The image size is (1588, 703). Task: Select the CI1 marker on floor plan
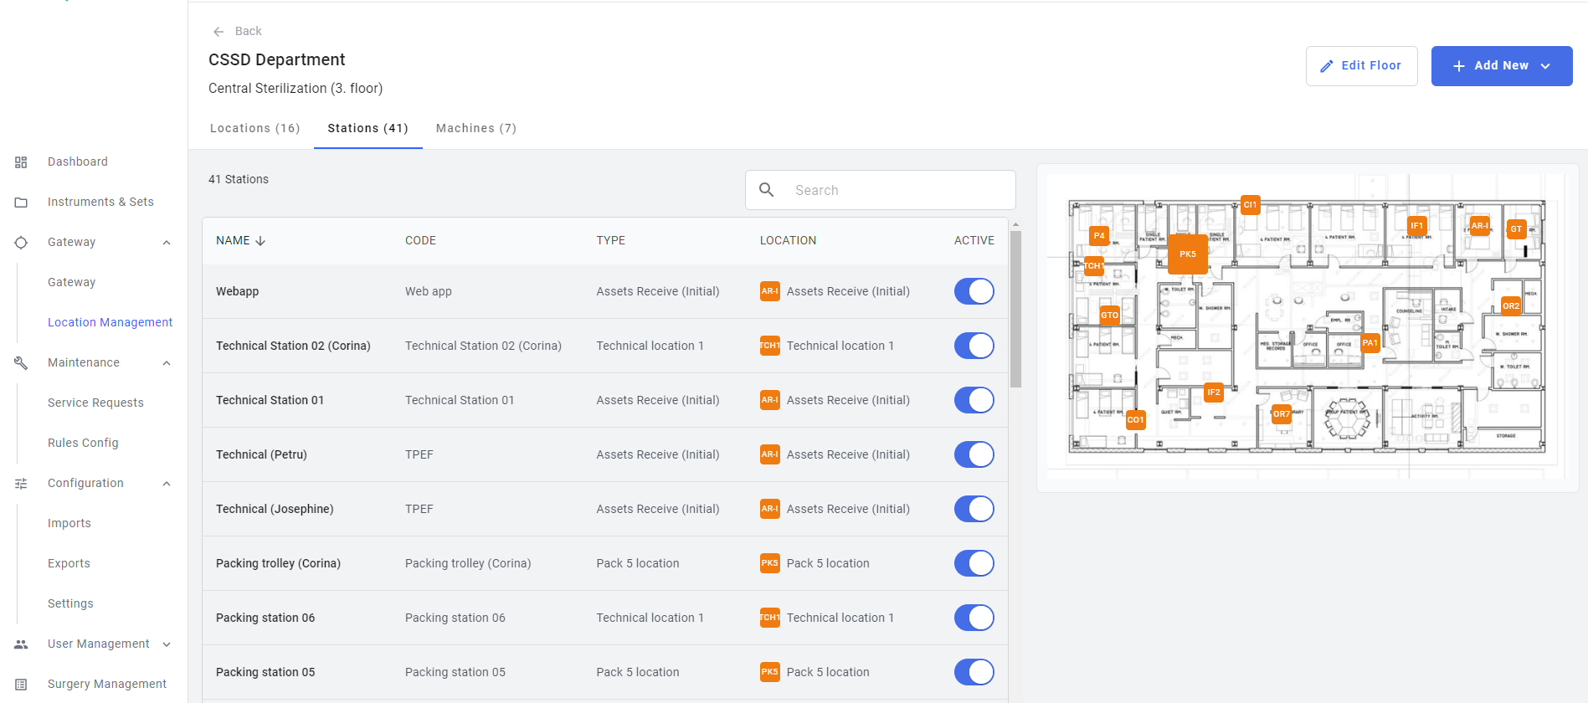click(x=1250, y=205)
